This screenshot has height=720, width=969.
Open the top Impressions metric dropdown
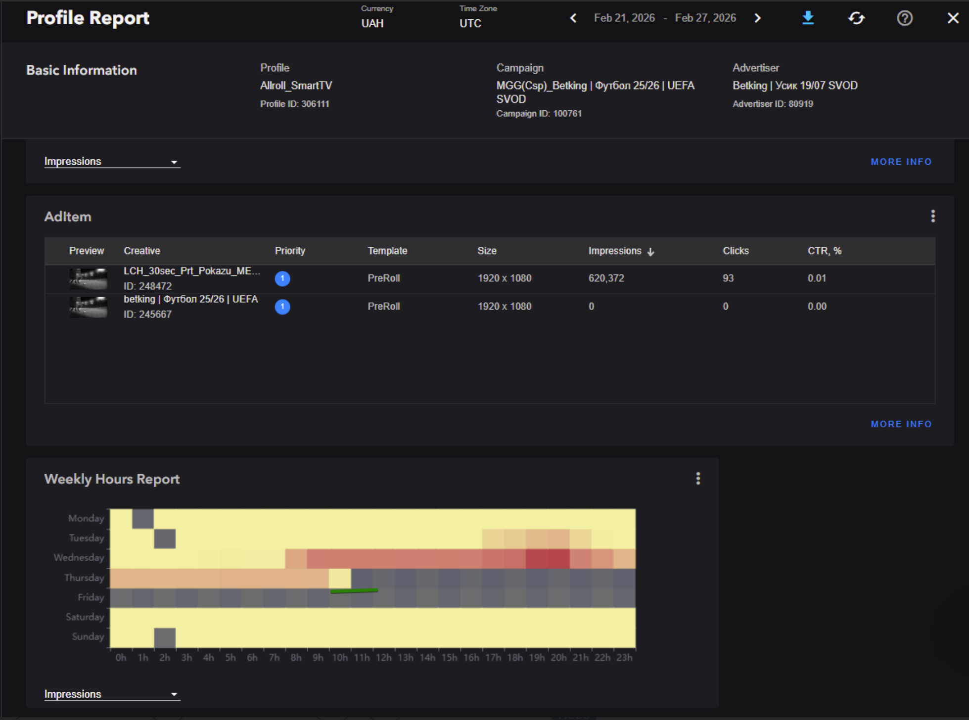coord(112,162)
